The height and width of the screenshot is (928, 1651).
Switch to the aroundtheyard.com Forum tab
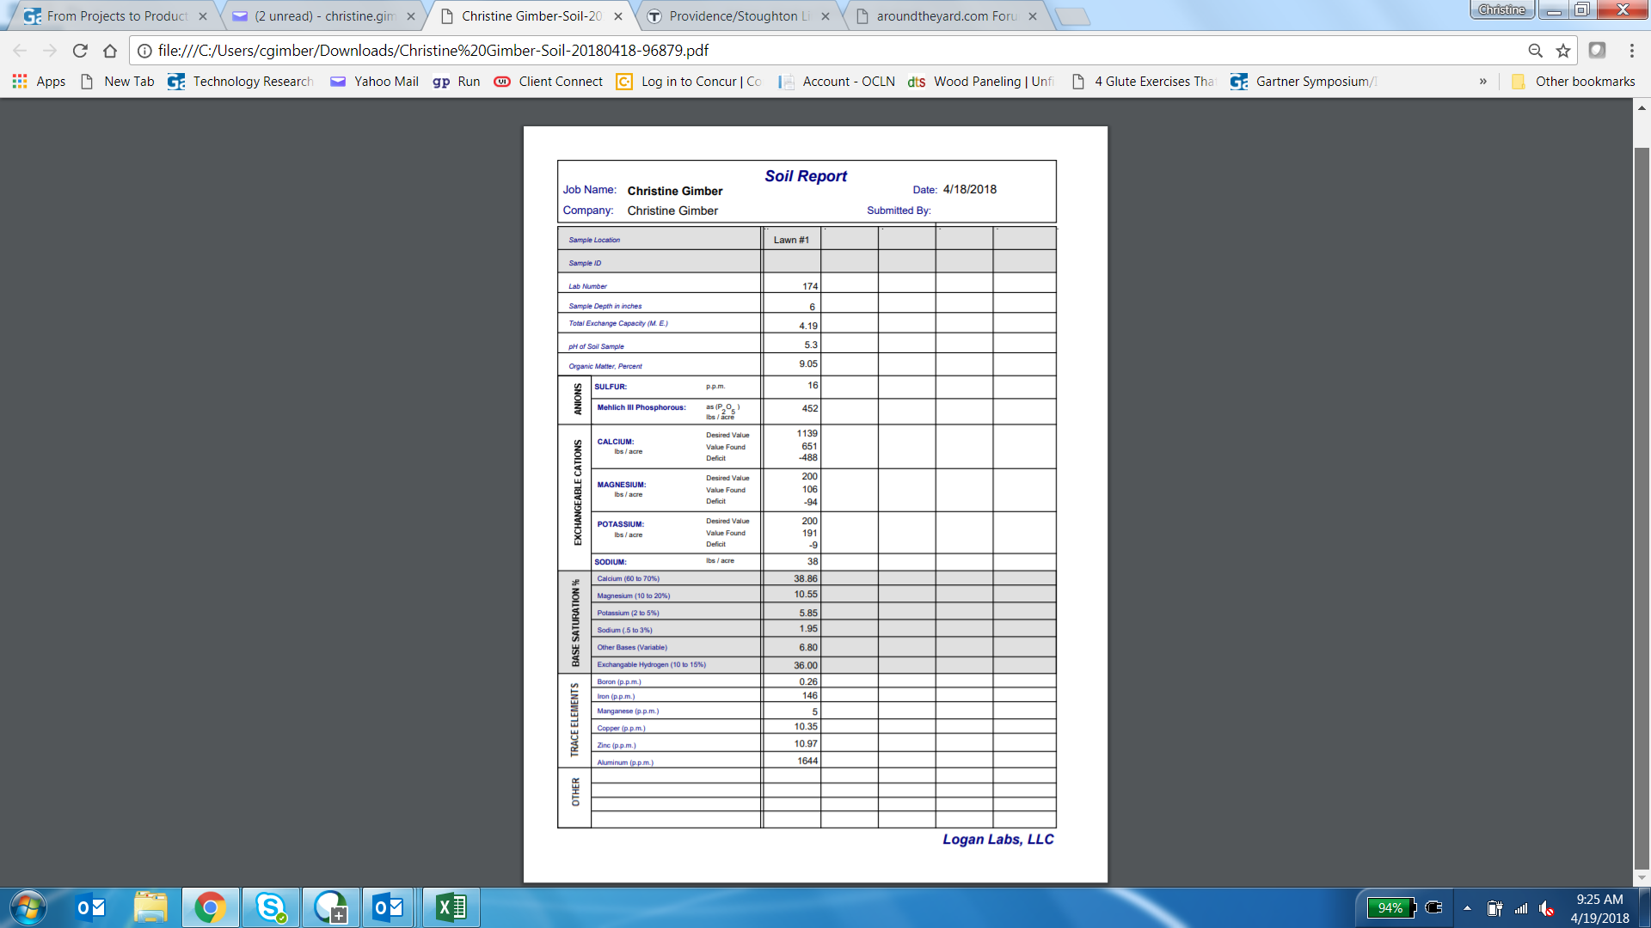(x=946, y=16)
